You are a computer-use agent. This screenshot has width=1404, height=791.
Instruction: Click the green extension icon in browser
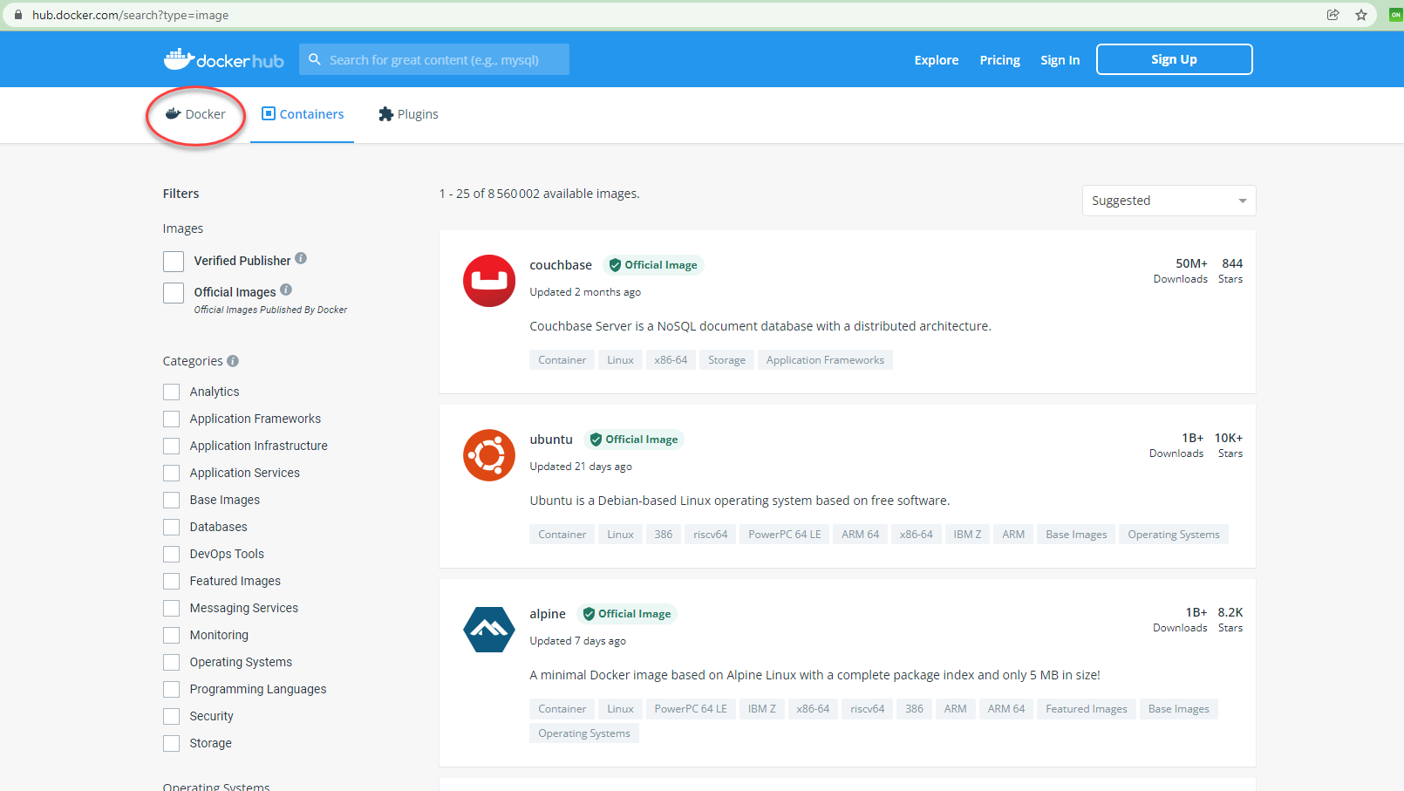1395,15
